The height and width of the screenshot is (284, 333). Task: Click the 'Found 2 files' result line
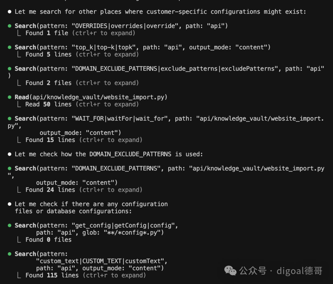point(82,83)
